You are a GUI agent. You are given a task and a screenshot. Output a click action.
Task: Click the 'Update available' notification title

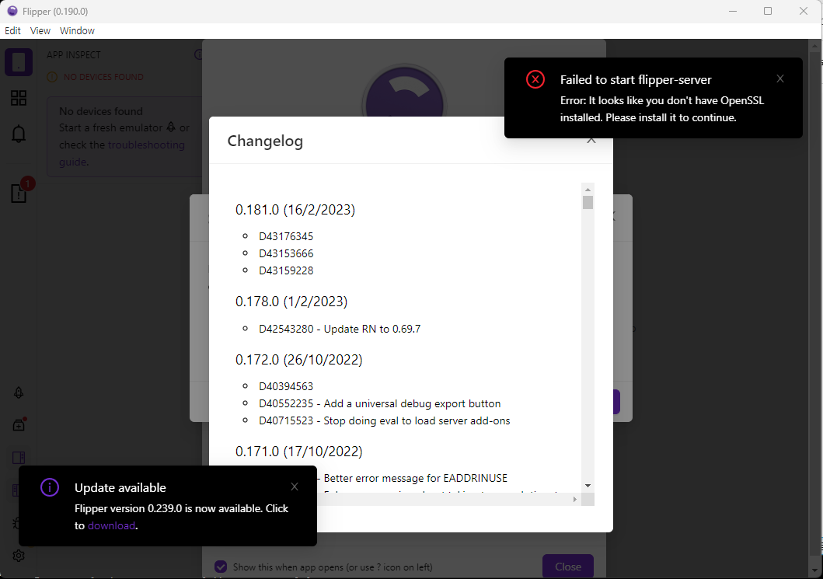(120, 487)
